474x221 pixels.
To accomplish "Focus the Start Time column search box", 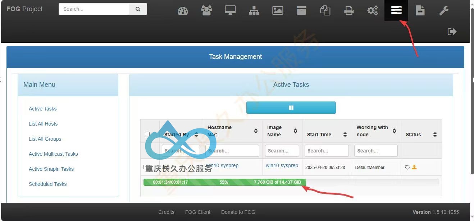I will (x=327, y=151).
